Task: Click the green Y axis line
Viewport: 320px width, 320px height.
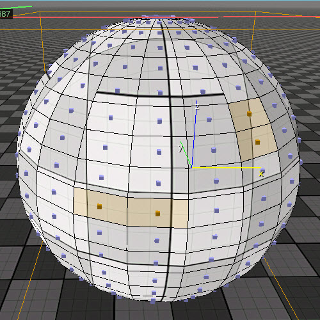Action: point(186,154)
